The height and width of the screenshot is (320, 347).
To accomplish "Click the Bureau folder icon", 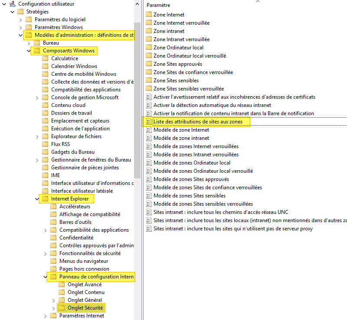I will 37,42.
